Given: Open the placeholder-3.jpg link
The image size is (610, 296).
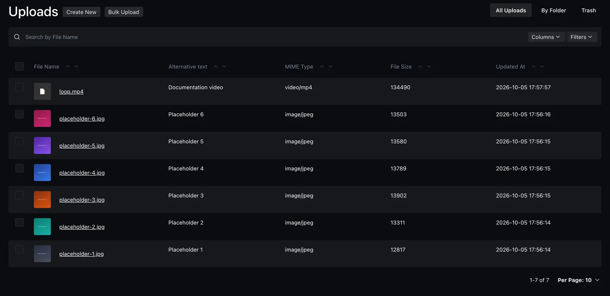Looking at the screenshot, I should pos(82,200).
